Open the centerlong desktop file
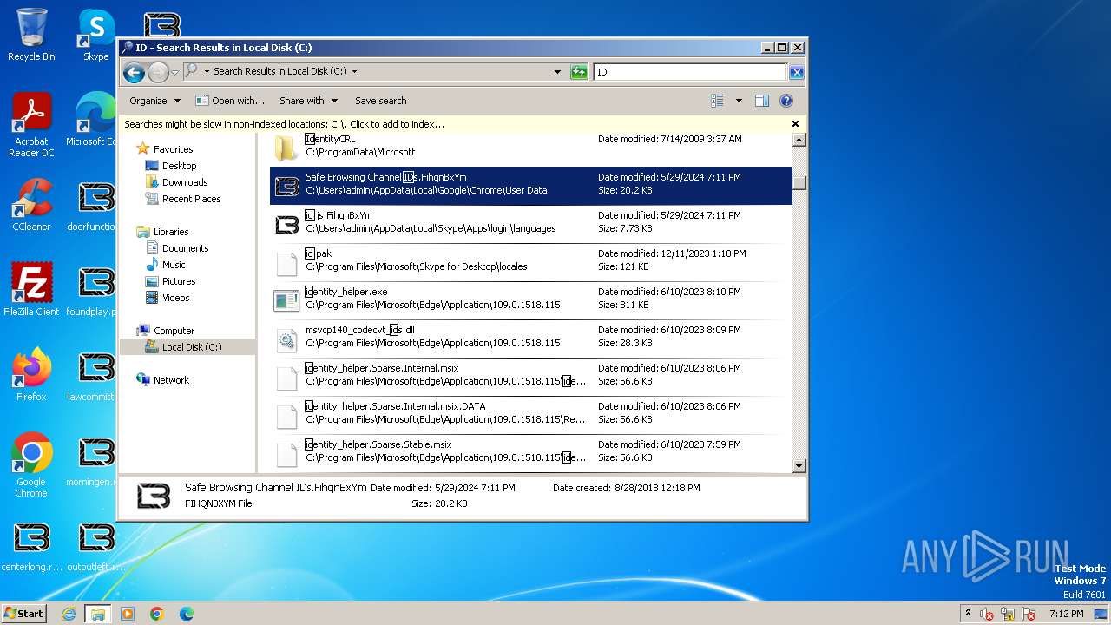The image size is (1111, 625). (31, 545)
